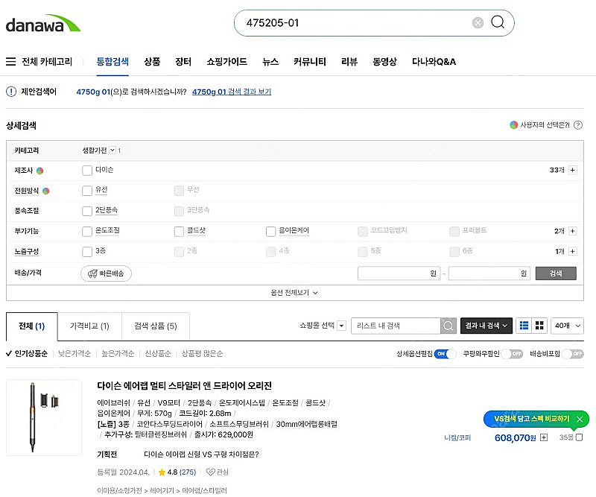Viewport: 596px width, 497px height.
Task: Click the suggested search info icon
Action: point(11,92)
